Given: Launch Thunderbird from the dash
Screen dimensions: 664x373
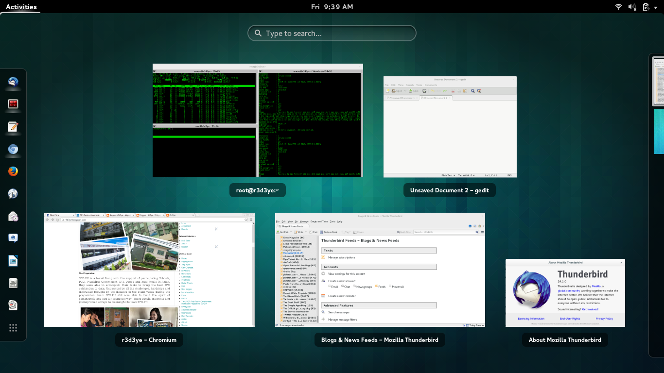Looking at the screenshot, I should click(13, 82).
